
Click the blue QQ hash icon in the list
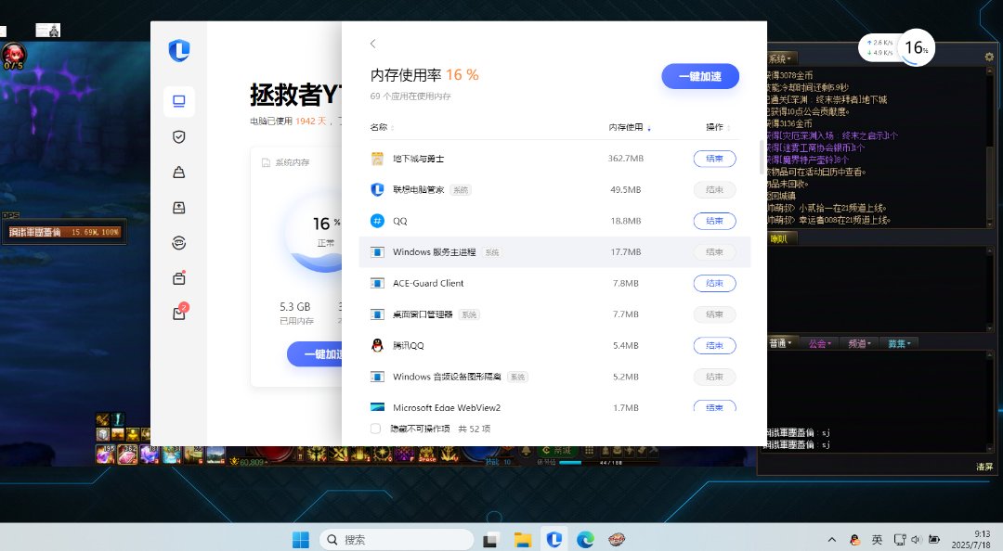point(377,221)
